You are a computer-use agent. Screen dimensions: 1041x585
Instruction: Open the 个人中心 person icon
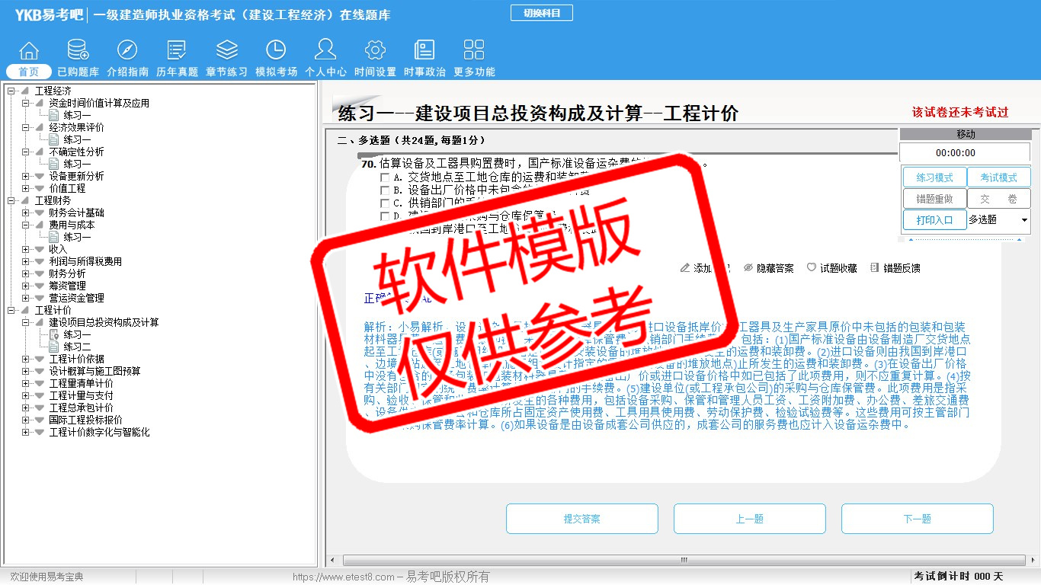tap(325, 50)
